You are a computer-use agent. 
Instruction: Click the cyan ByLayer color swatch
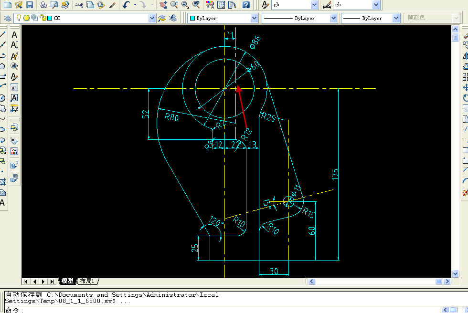tap(192, 18)
